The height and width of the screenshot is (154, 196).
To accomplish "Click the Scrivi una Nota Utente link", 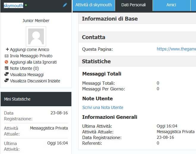I will [x=103, y=107].
